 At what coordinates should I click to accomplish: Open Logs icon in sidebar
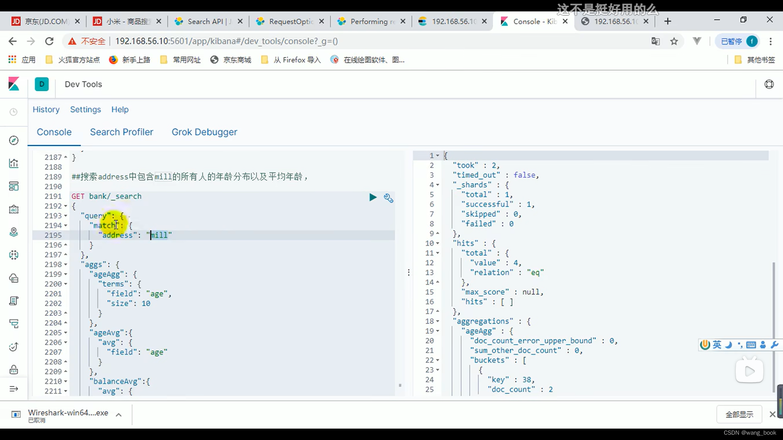[13, 301]
